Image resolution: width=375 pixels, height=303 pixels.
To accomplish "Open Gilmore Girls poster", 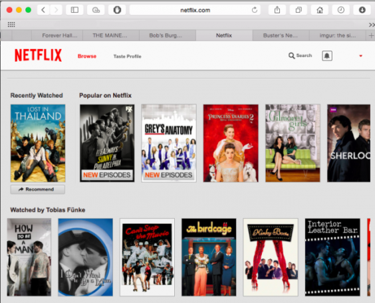I will point(293,143).
